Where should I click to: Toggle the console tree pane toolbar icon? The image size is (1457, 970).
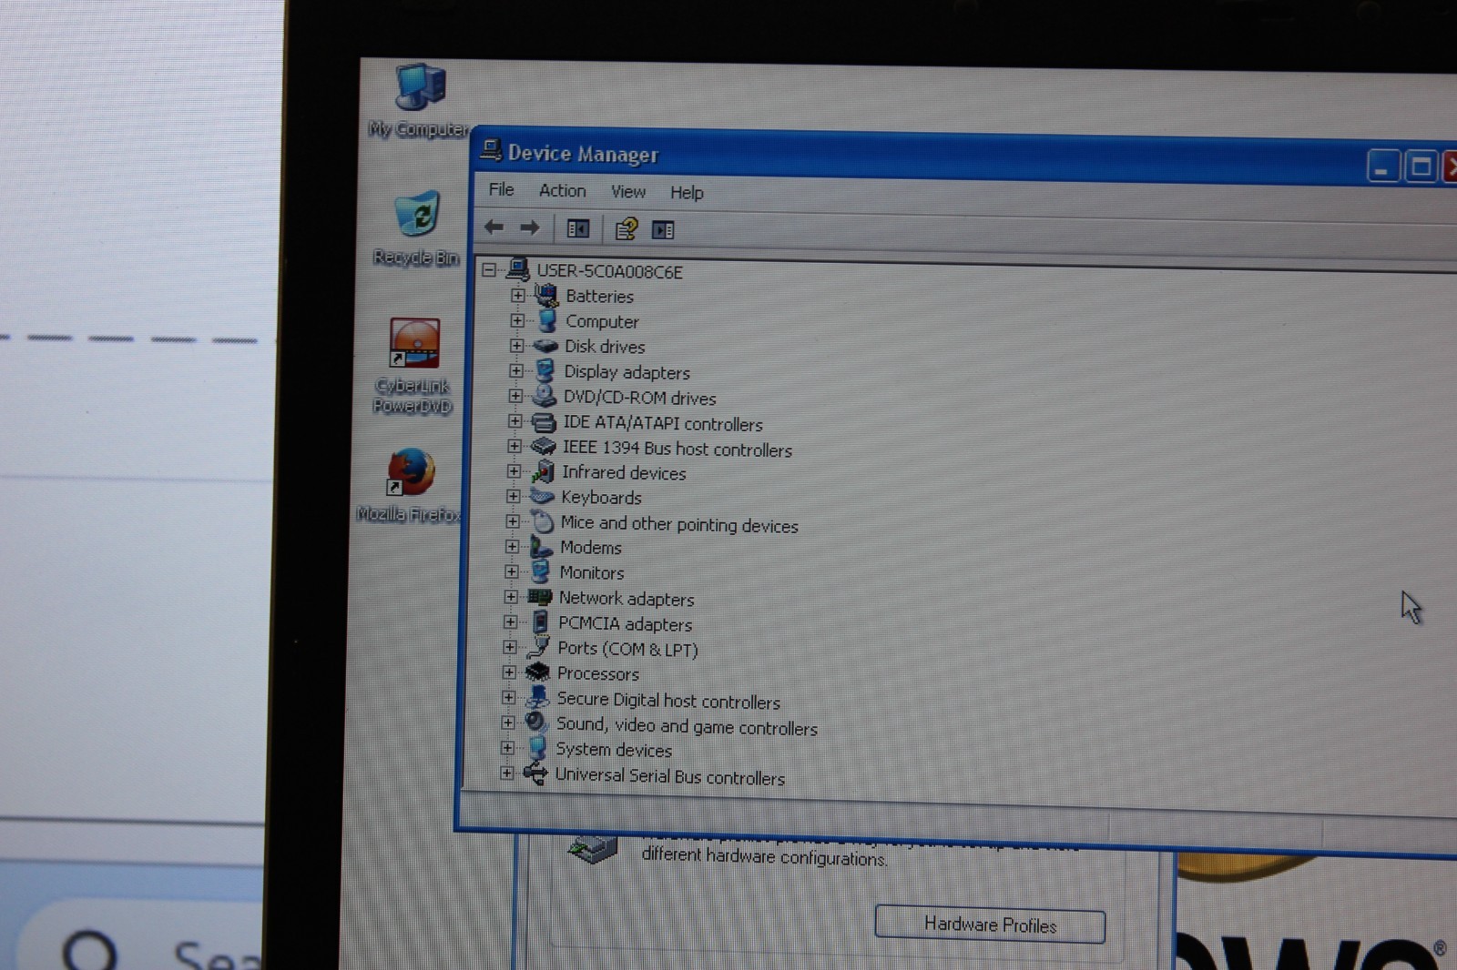(578, 229)
